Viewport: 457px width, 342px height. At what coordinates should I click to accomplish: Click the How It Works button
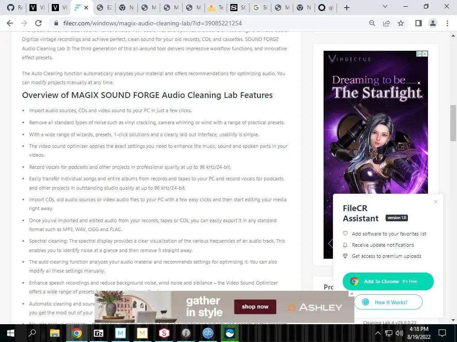click(388, 302)
